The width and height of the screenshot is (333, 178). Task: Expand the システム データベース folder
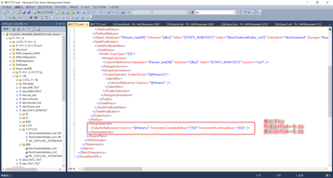coord(10,42)
